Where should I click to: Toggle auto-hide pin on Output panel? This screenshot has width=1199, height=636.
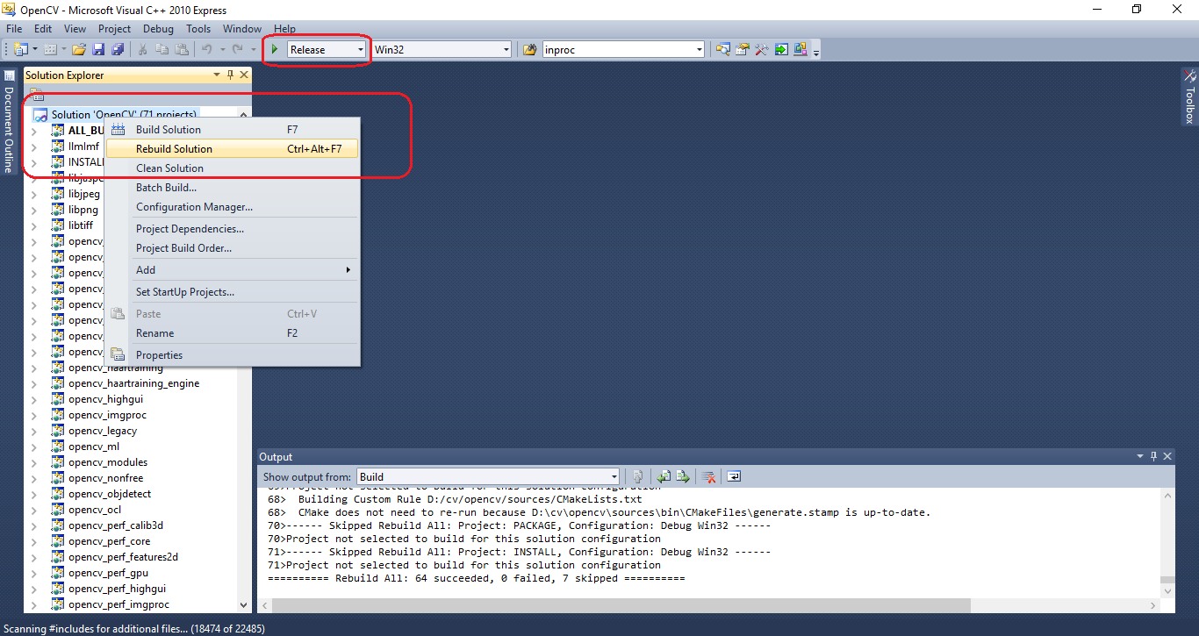(1154, 456)
